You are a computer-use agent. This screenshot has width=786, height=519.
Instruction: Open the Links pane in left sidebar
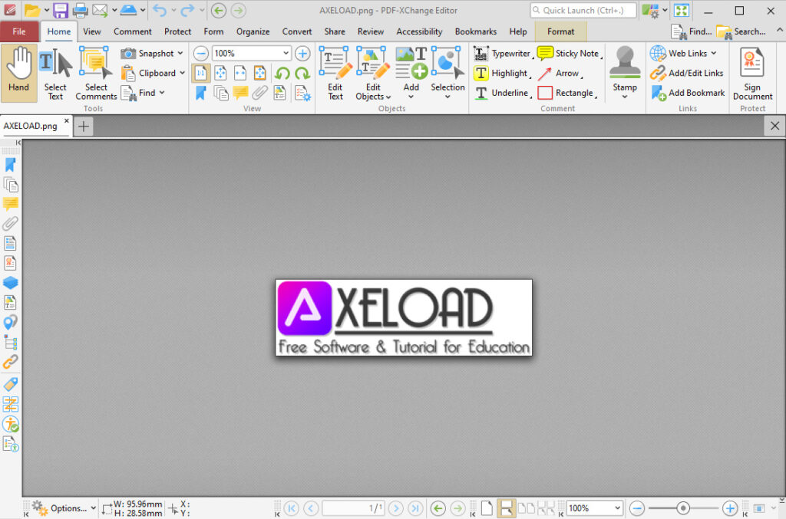pyautogui.click(x=10, y=362)
